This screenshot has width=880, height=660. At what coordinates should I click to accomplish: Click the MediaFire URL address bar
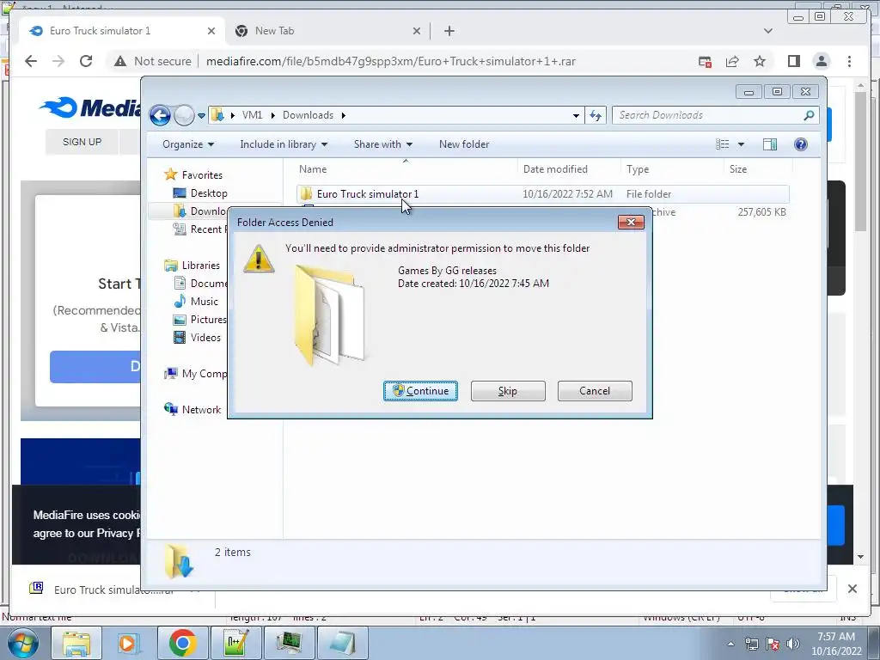click(391, 61)
